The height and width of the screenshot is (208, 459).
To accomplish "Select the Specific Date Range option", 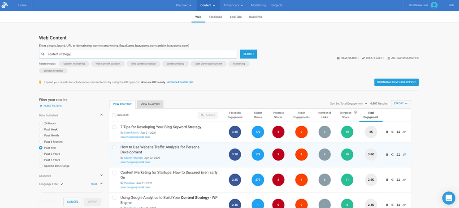I will 41,166.
